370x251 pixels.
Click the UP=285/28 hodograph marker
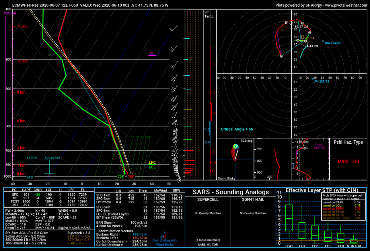coord(320,81)
